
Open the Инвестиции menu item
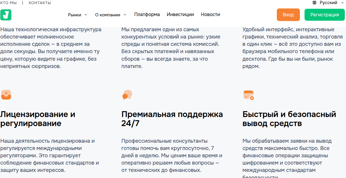[x=180, y=15]
